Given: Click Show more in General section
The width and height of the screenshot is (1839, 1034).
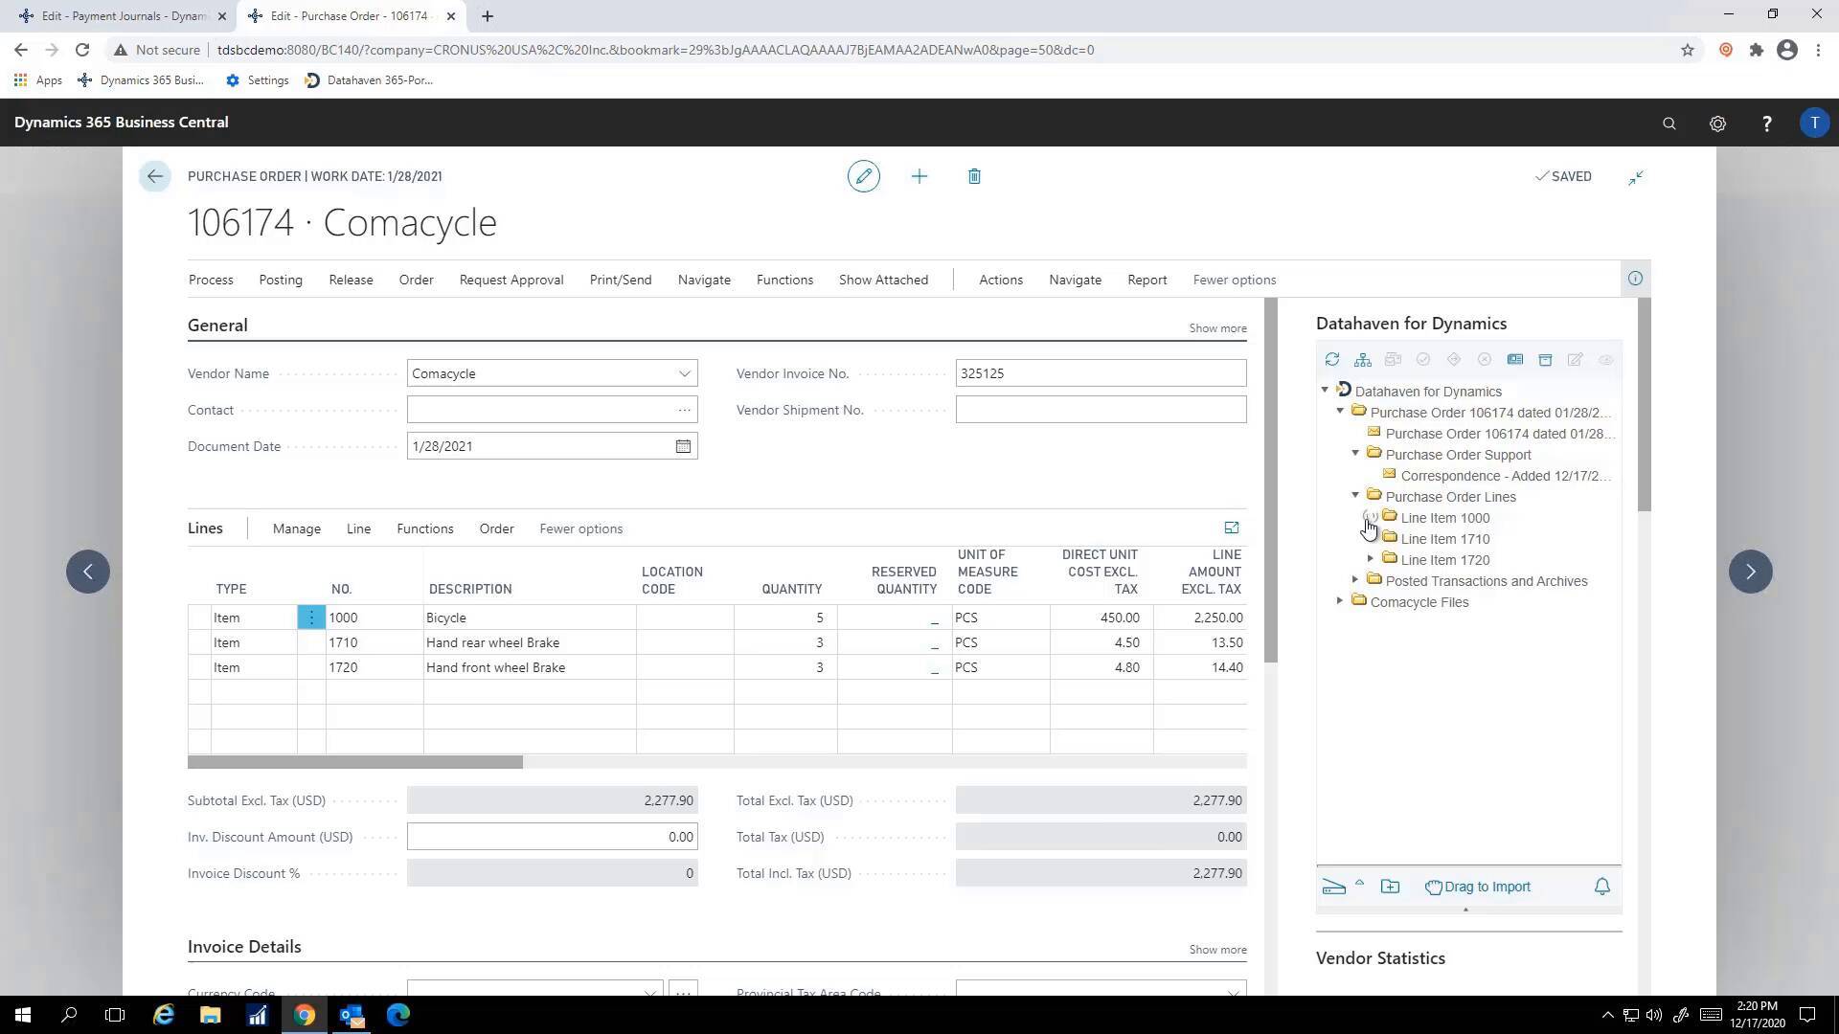Looking at the screenshot, I should pos(1216,327).
